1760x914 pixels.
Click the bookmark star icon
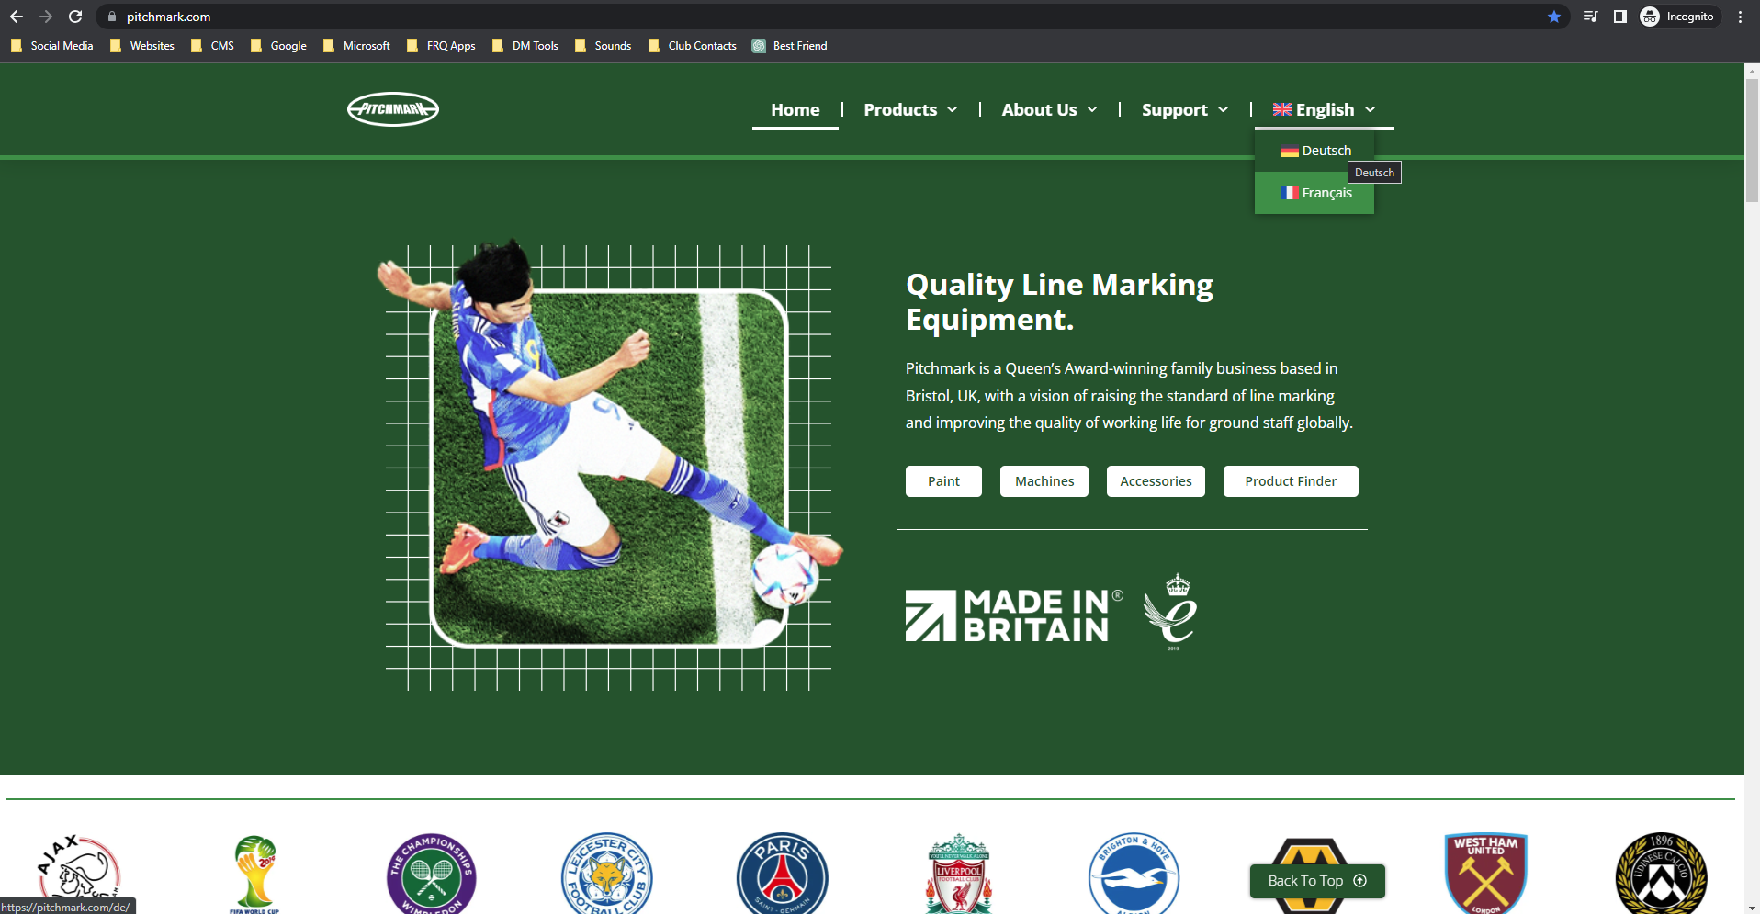click(x=1554, y=17)
